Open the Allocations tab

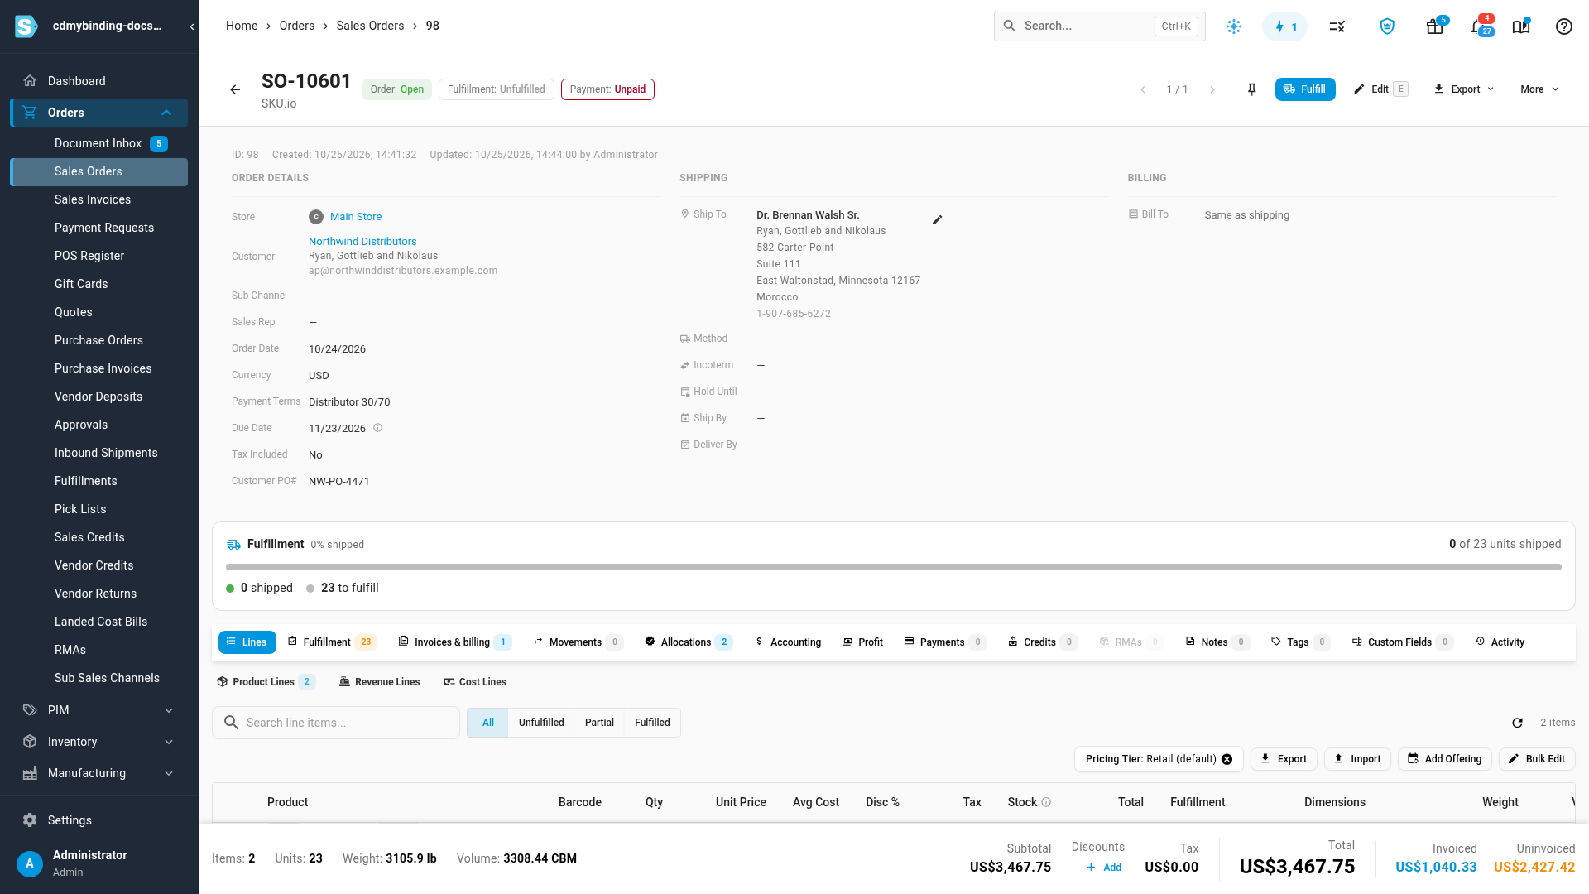pos(689,642)
